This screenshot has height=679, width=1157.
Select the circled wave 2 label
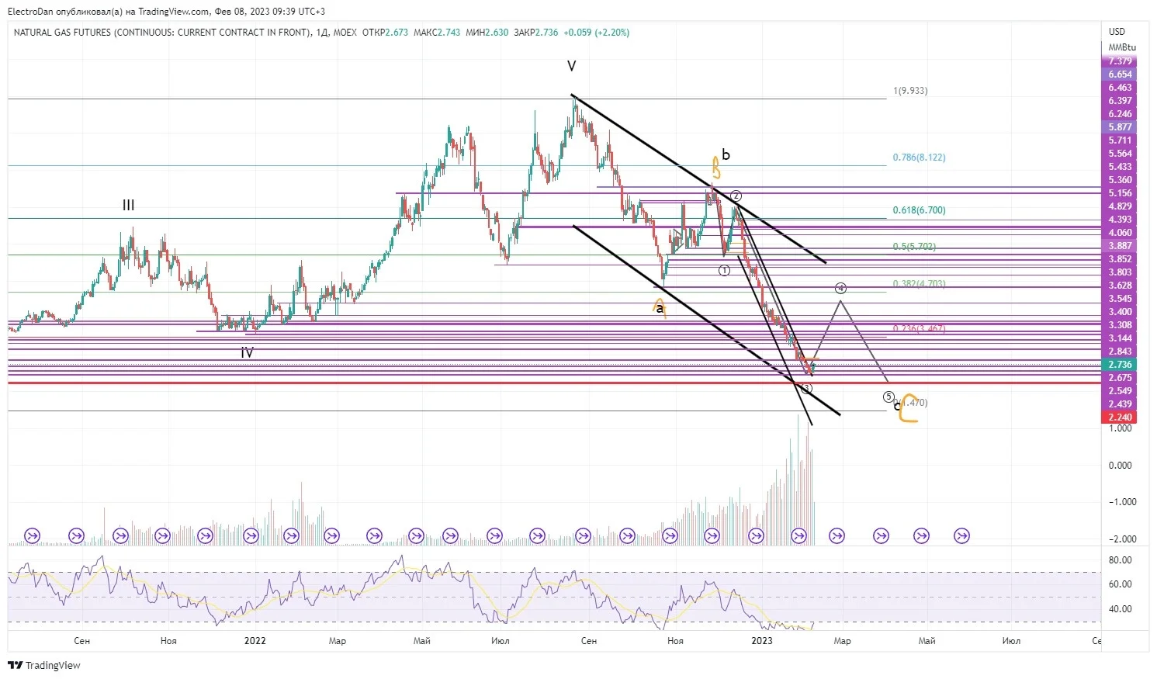(736, 196)
